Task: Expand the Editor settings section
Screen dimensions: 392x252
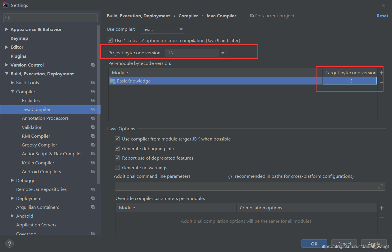Action: (x=7, y=47)
